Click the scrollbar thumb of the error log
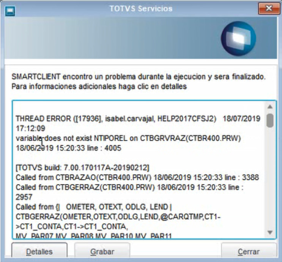Viewport: 282px width, 262px height. [270, 121]
